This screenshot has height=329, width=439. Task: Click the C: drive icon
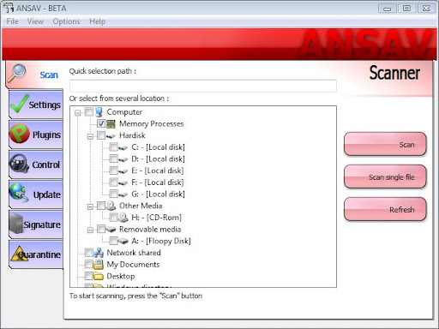tap(123, 147)
